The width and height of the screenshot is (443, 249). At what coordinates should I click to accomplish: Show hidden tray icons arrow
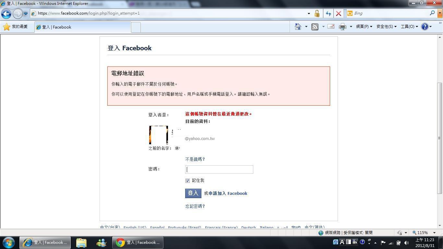tap(375, 243)
